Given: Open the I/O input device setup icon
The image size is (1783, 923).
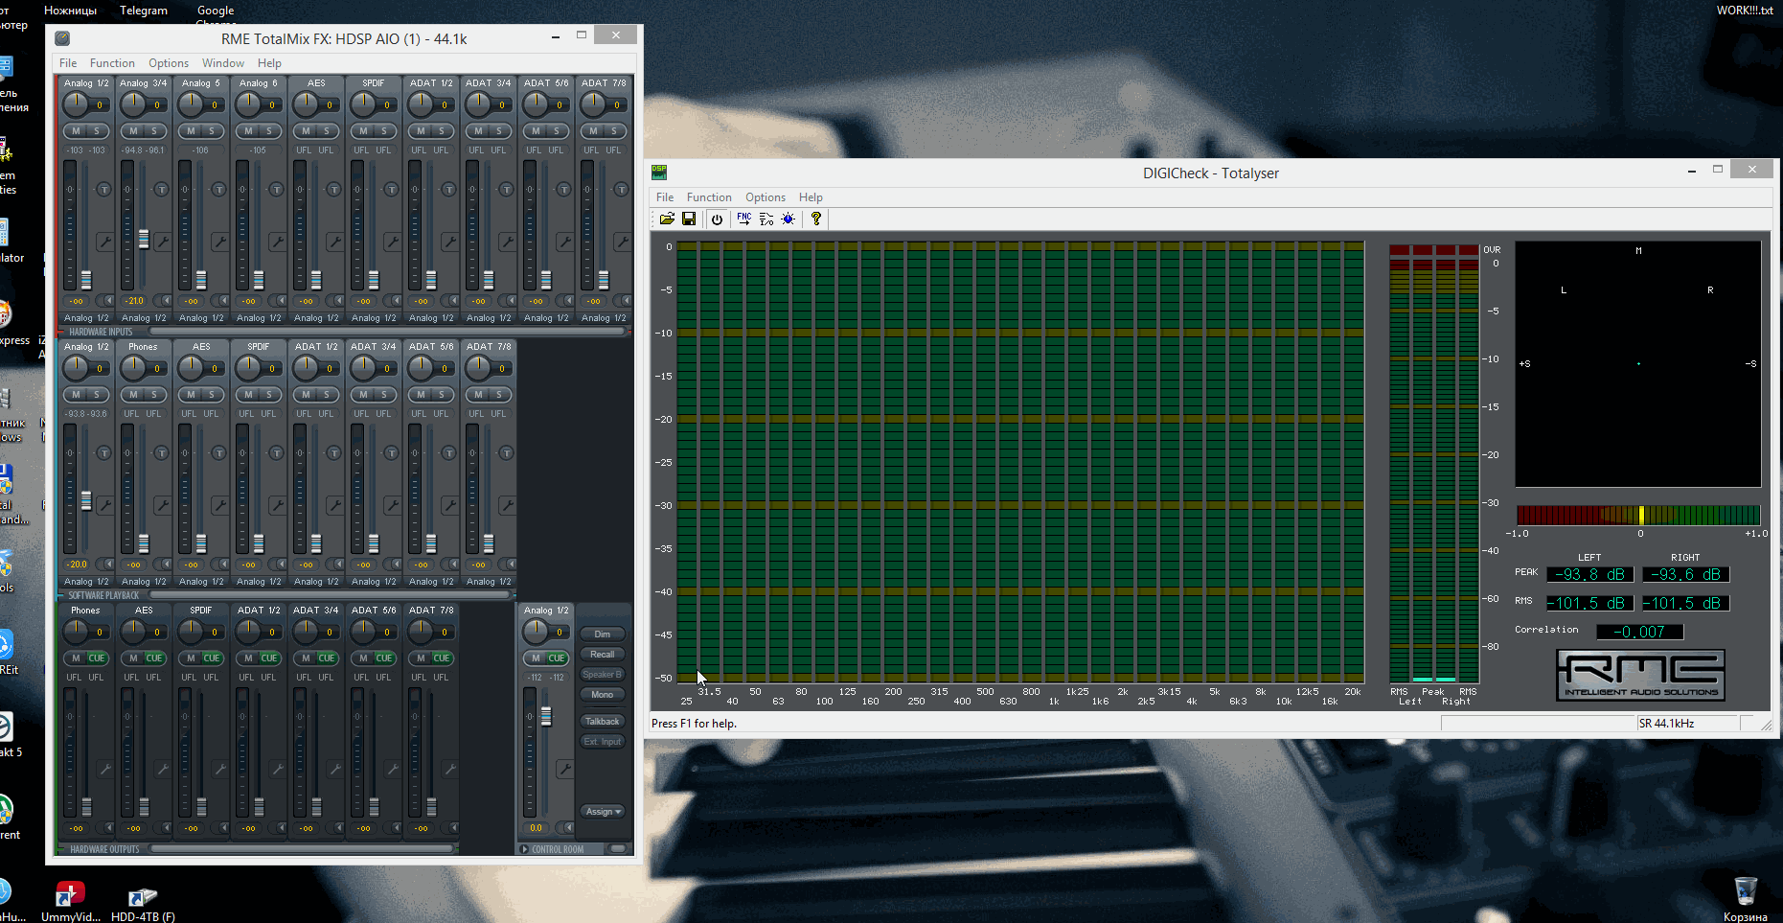Looking at the screenshot, I should [x=766, y=219].
